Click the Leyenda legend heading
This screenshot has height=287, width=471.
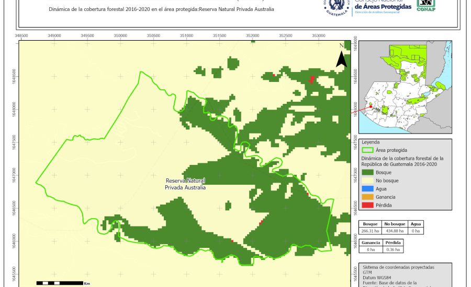click(370, 141)
